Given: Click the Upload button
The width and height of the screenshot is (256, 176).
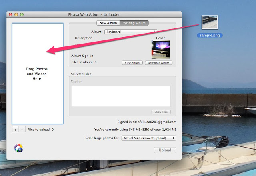Looking at the screenshot, I should pos(165,150).
